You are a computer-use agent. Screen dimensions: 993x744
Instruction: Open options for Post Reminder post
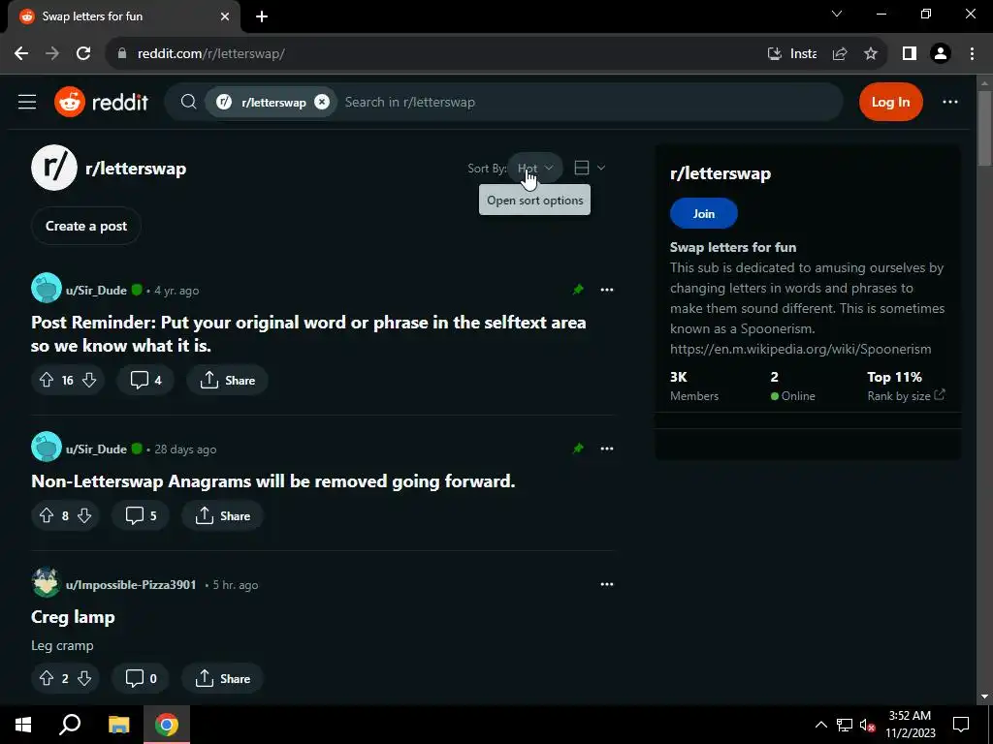coord(607,290)
